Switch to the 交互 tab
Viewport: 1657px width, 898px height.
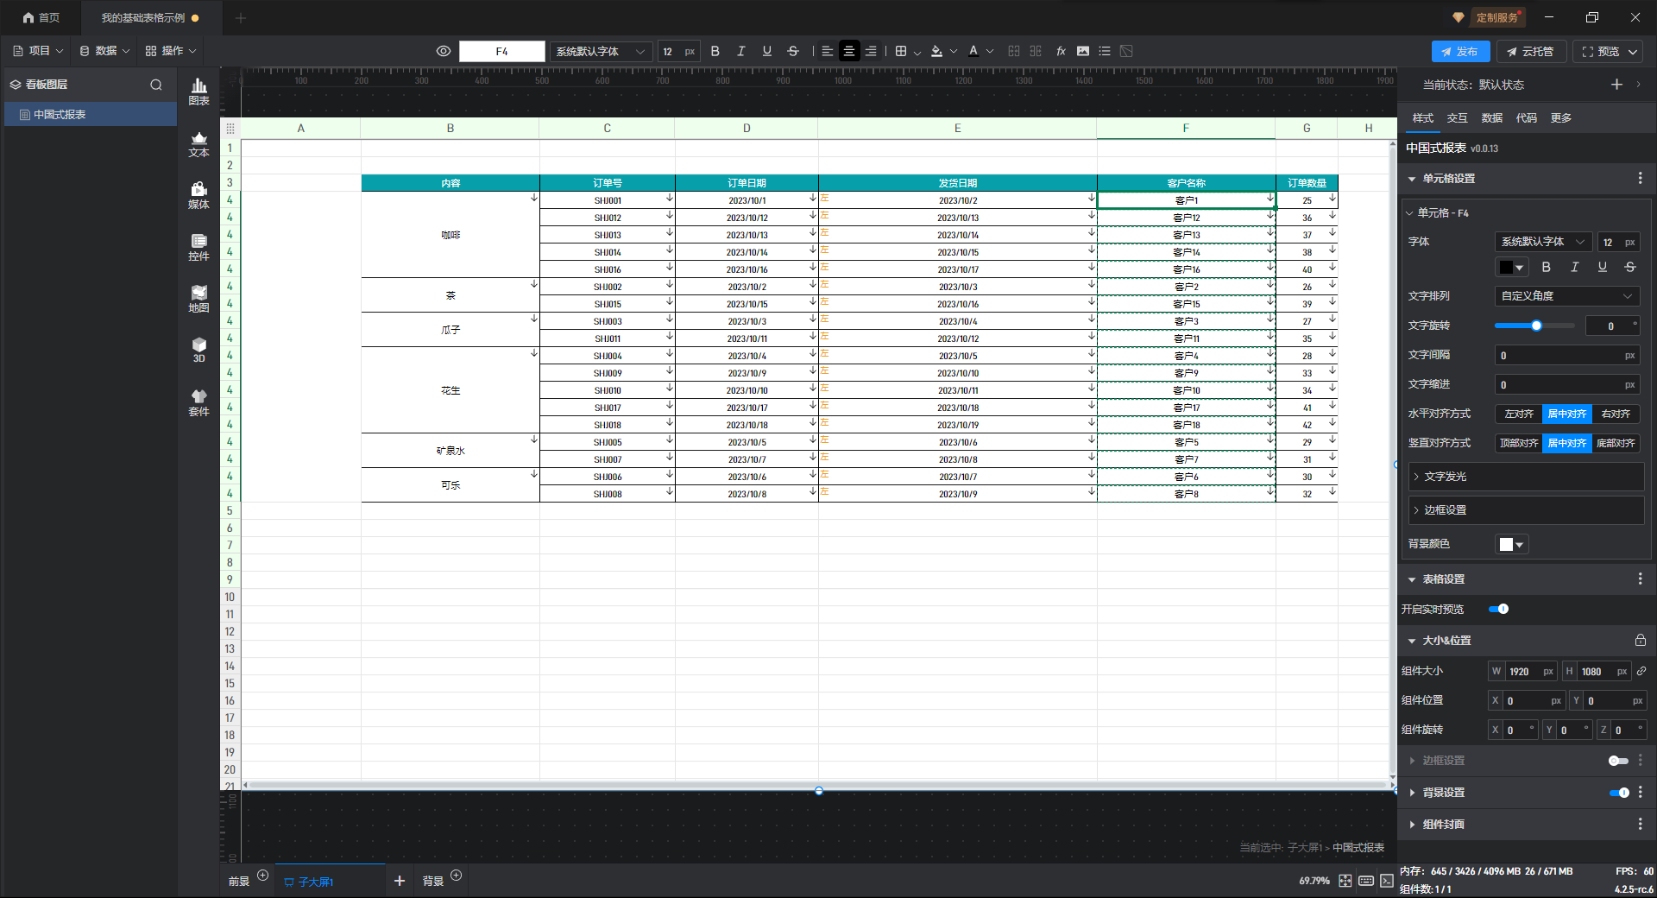coord(1458,118)
